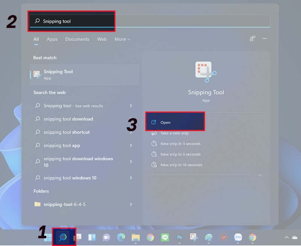Open the red circular app icon in taskbar
Screen dimensions: 301x246
[223, 237]
